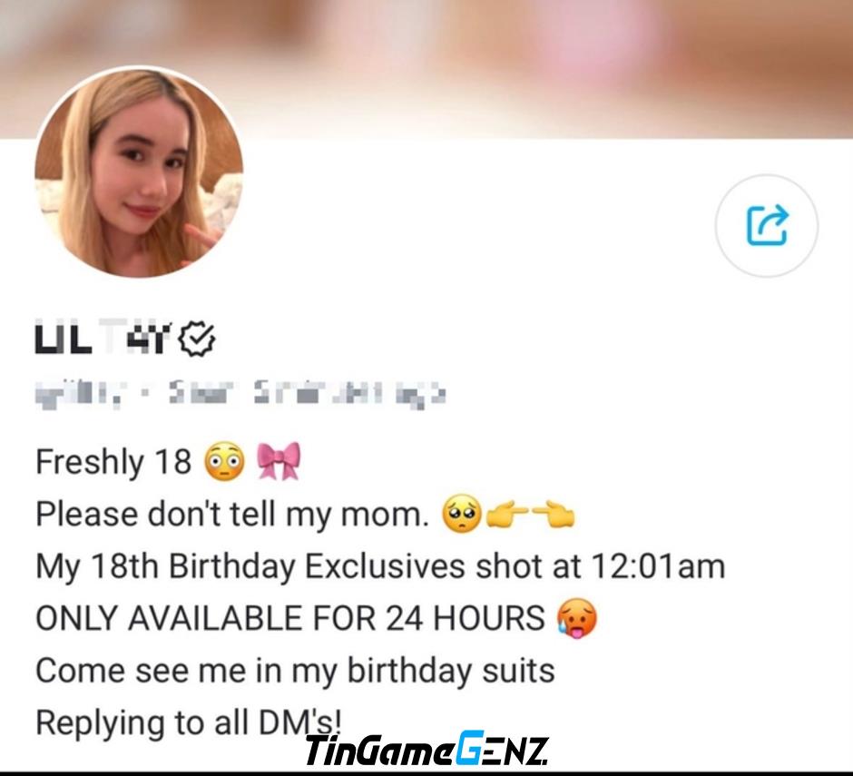Click the verified checkmark badge
Screen dimensions: 853x776
click(198, 339)
